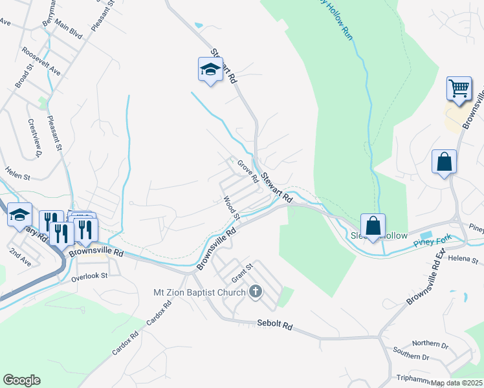Viewport: 484px width, 388px height.
Task: Select the Crestview Dr street label
Action: point(35,138)
